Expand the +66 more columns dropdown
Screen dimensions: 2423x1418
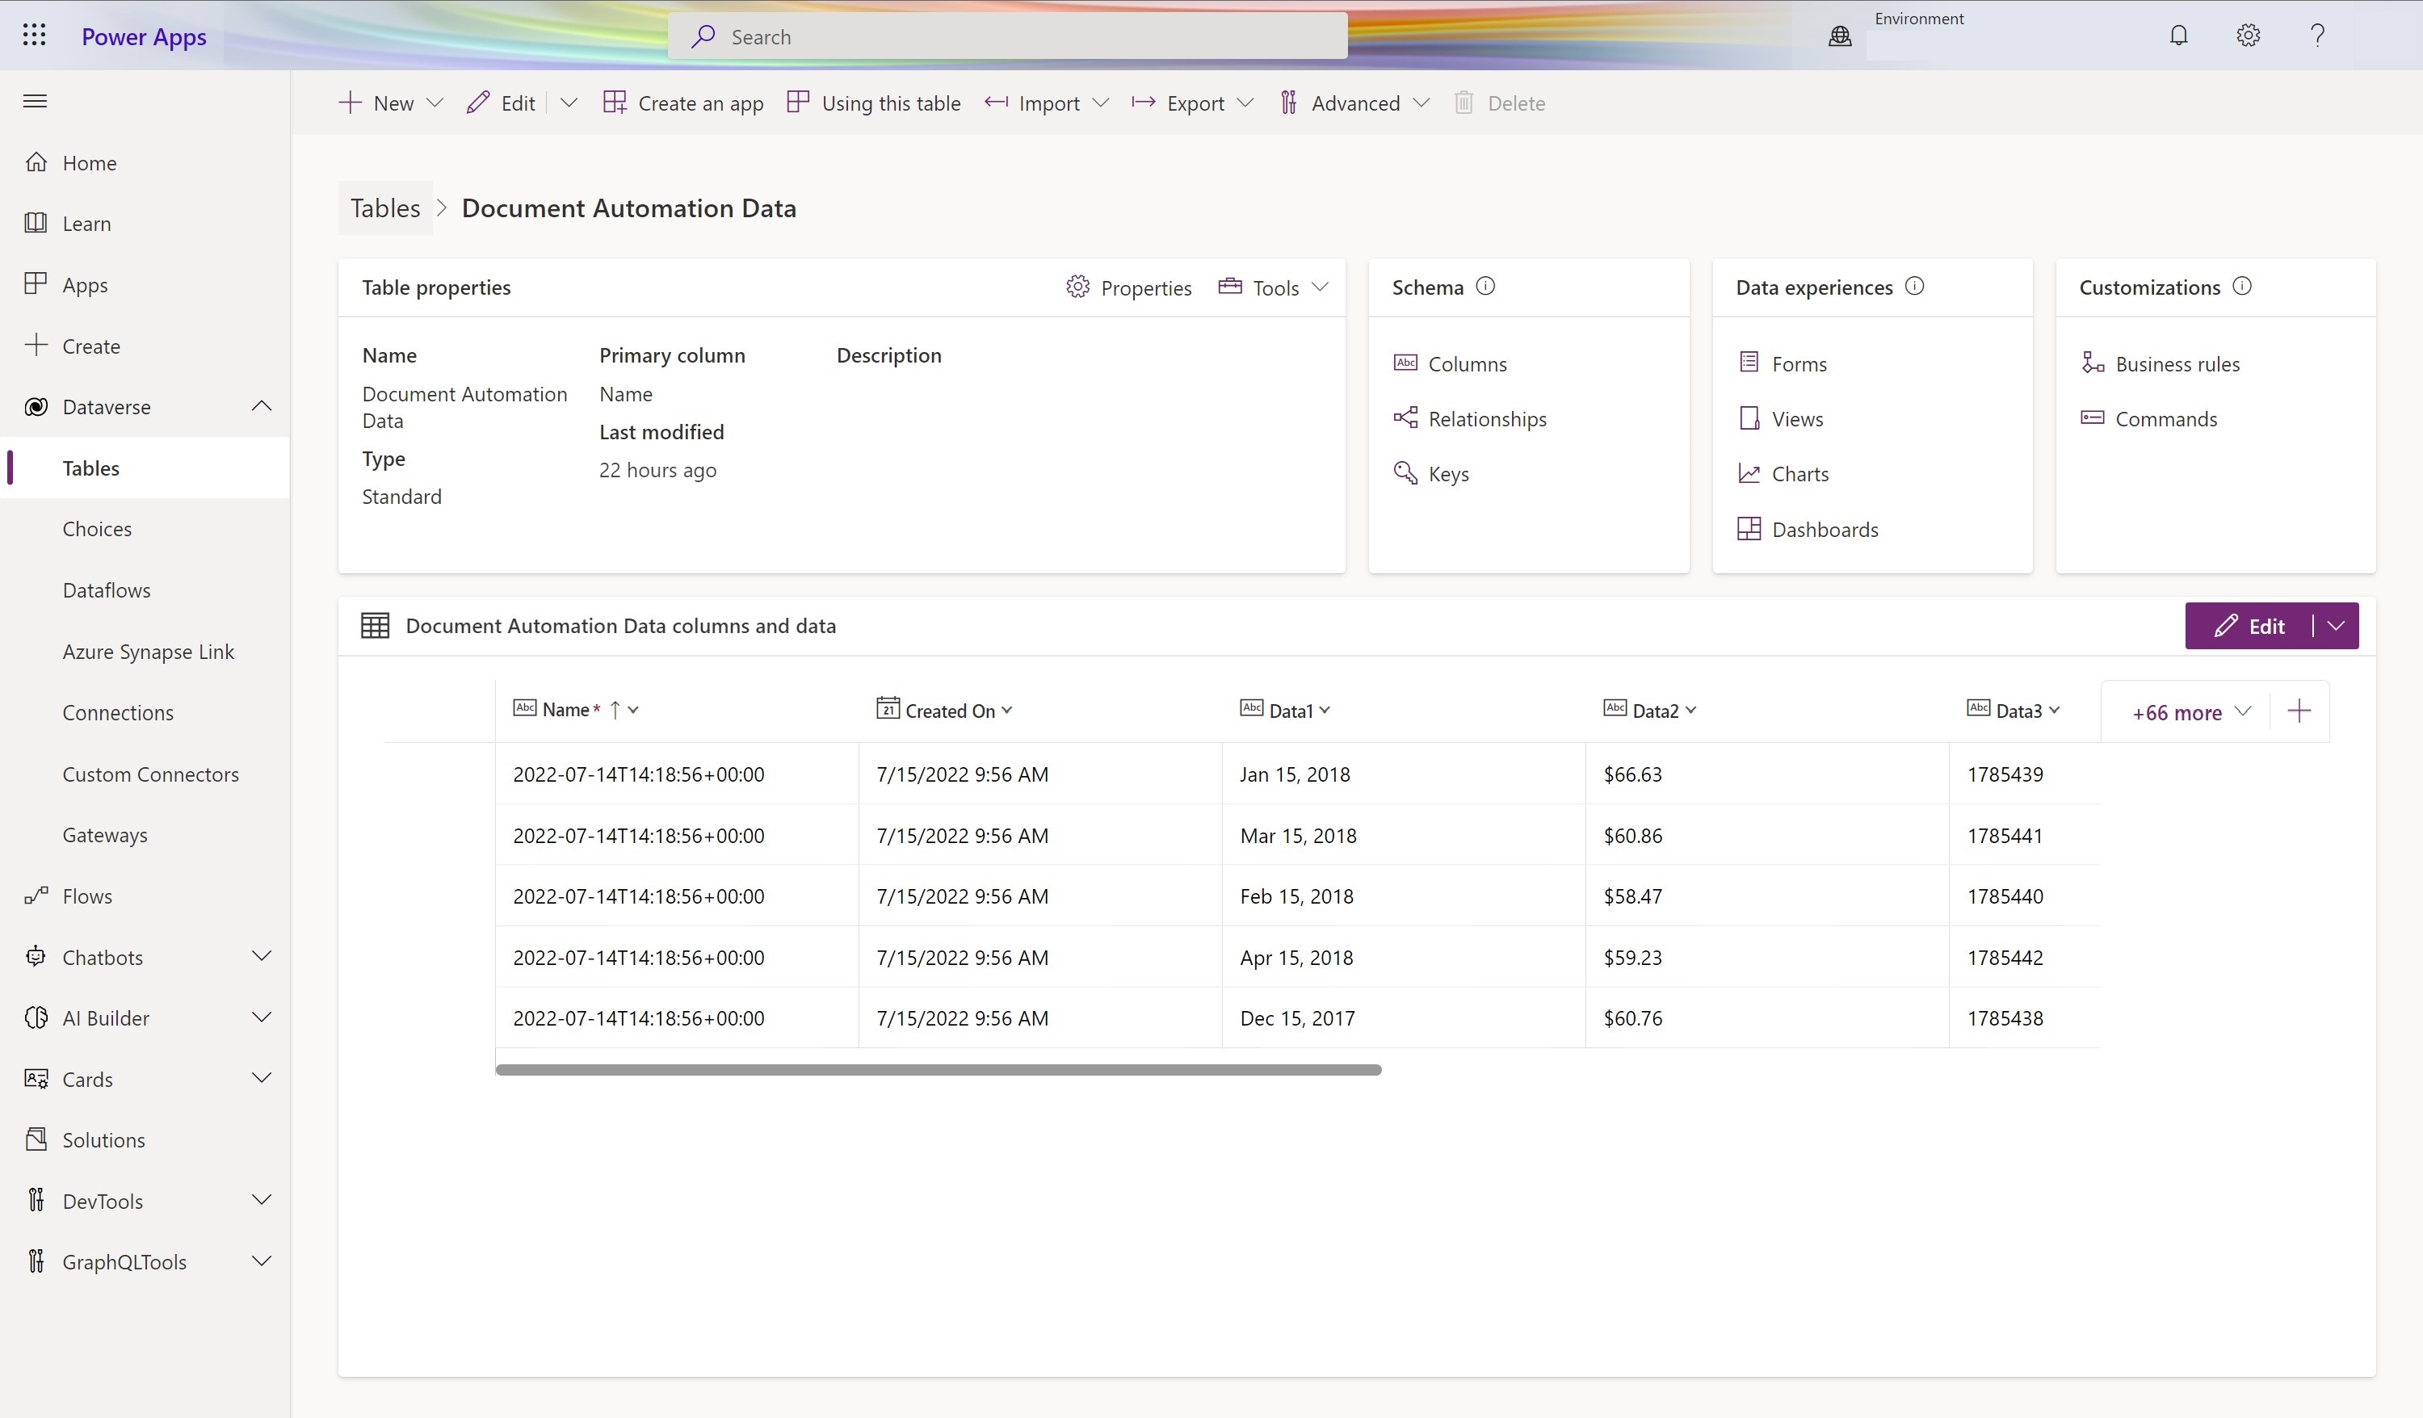pyautogui.click(x=2190, y=712)
